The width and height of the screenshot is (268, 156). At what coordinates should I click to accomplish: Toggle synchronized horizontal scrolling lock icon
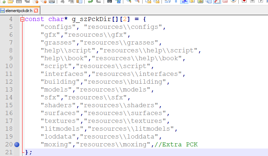coord(157,1)
